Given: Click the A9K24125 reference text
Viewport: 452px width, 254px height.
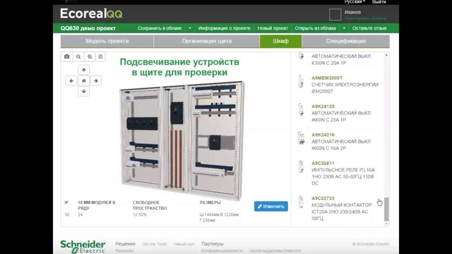Looking at the screenshot, I should 323,106.
